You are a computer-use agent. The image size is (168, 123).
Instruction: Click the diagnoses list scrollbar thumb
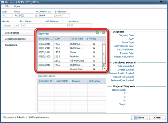pyautogui.click(x=104, y=54)
